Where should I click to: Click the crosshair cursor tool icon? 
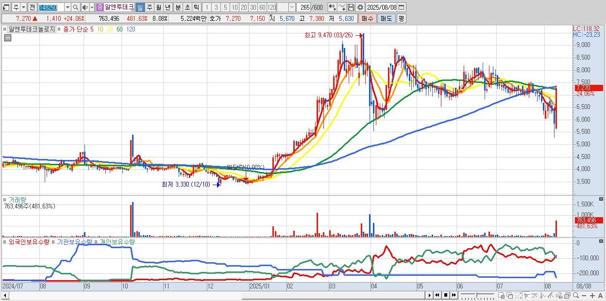click(x=527, y=295)
